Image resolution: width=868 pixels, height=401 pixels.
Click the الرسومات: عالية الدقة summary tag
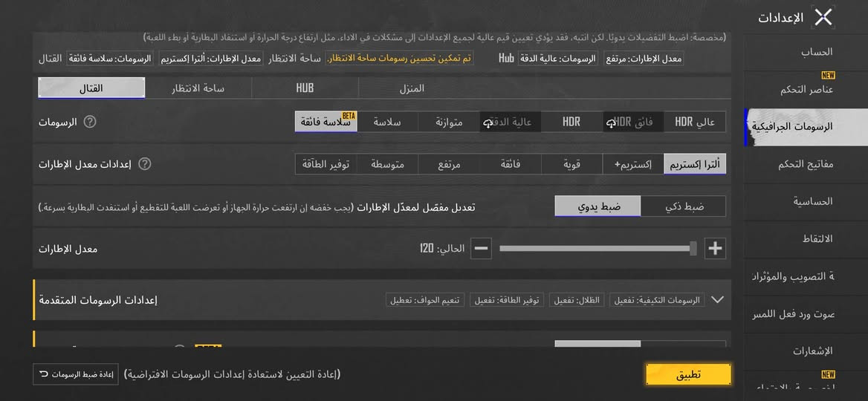point(558,59)
